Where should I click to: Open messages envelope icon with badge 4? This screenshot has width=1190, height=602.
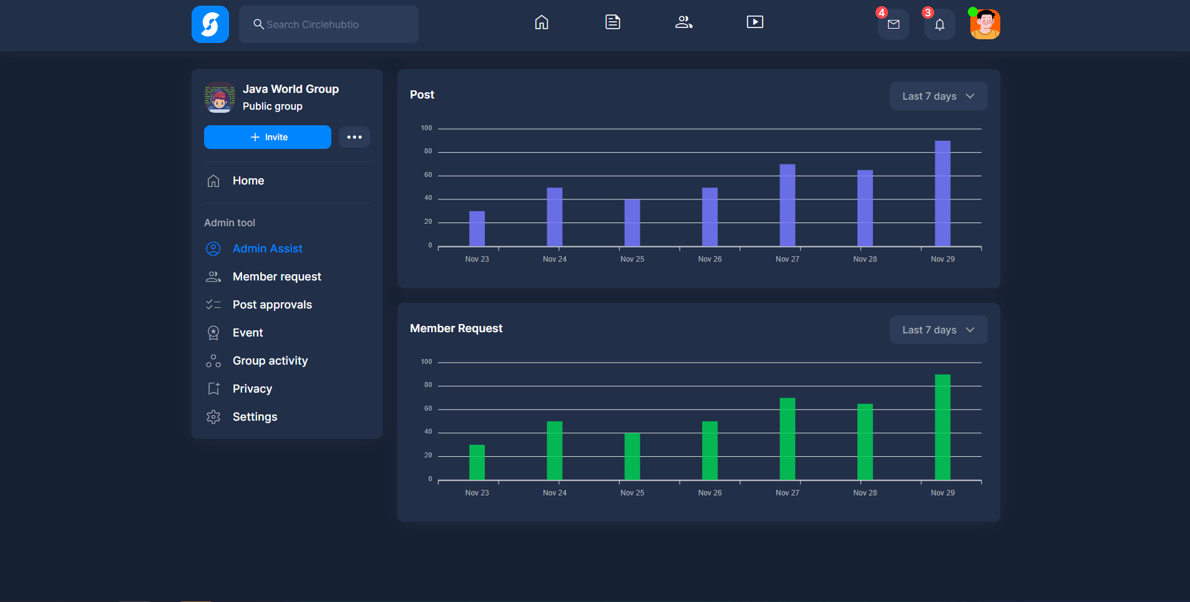click(x=894, y=24)
